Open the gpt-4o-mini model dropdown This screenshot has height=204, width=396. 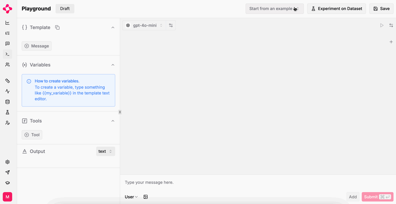click(x=144, y=25)
